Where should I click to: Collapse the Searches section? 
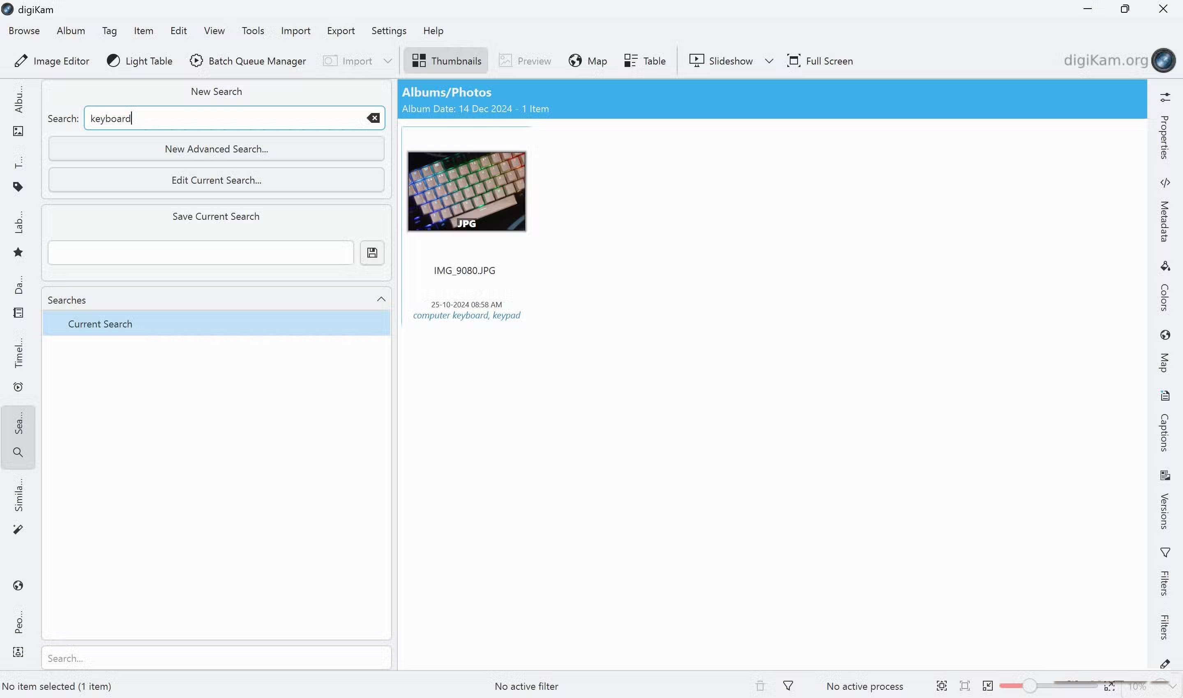tap(380, 299)
